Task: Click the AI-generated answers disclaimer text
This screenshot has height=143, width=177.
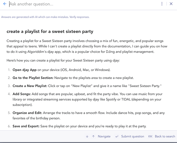Action: click(45, 17)
